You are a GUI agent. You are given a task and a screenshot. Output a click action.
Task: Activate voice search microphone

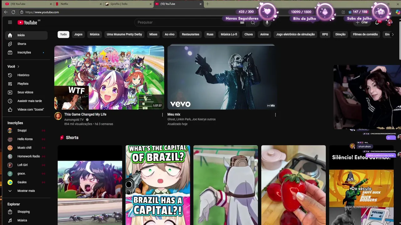[267, 22]
